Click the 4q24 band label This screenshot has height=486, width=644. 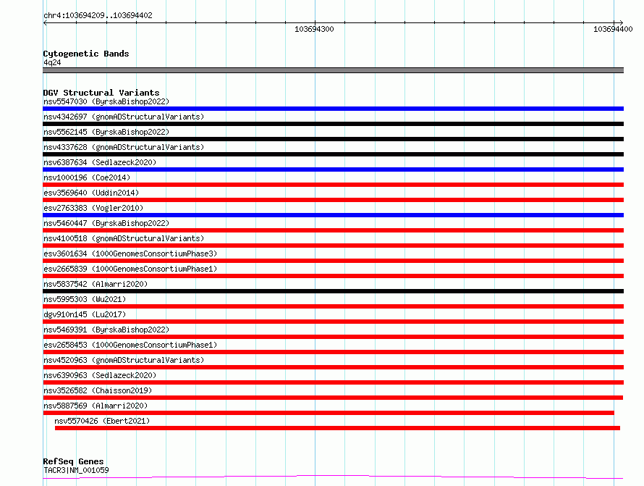(x=52, y=62)
